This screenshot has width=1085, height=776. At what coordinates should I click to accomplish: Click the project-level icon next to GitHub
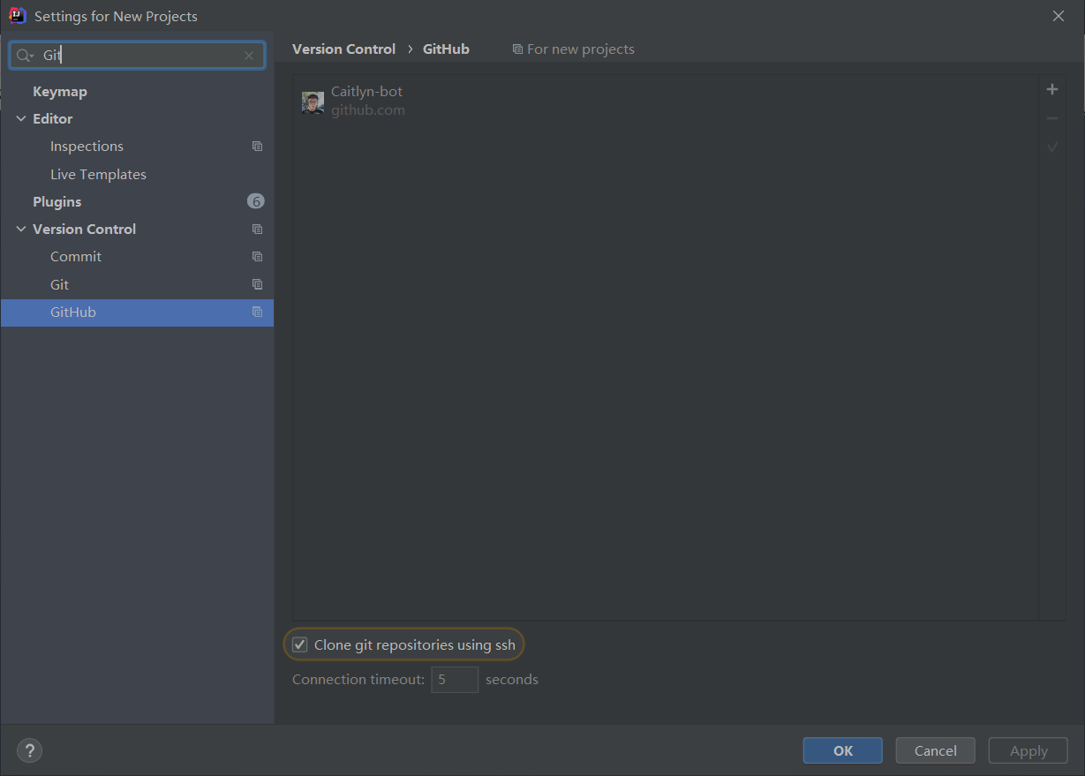[257, 312]
